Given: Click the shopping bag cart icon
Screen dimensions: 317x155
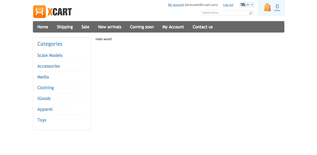Looking at the screenshot, I should pyautogui.click(x=267, y=7).
